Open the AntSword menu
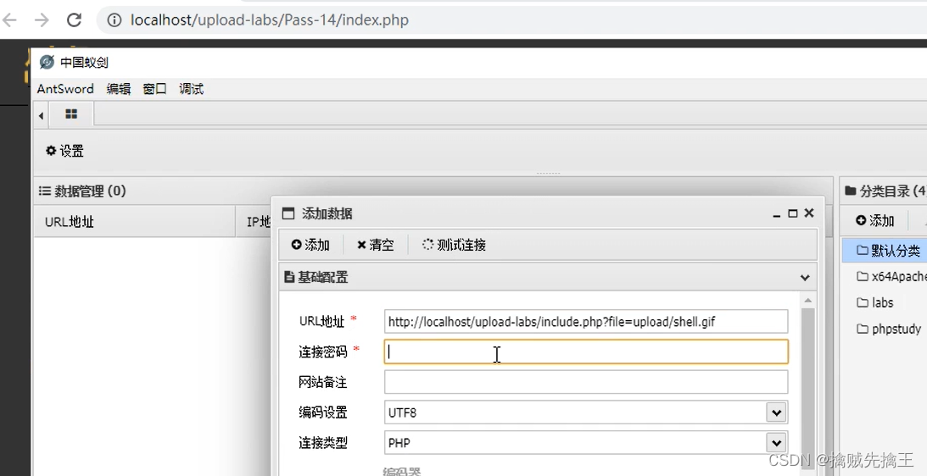 (65, 89)
